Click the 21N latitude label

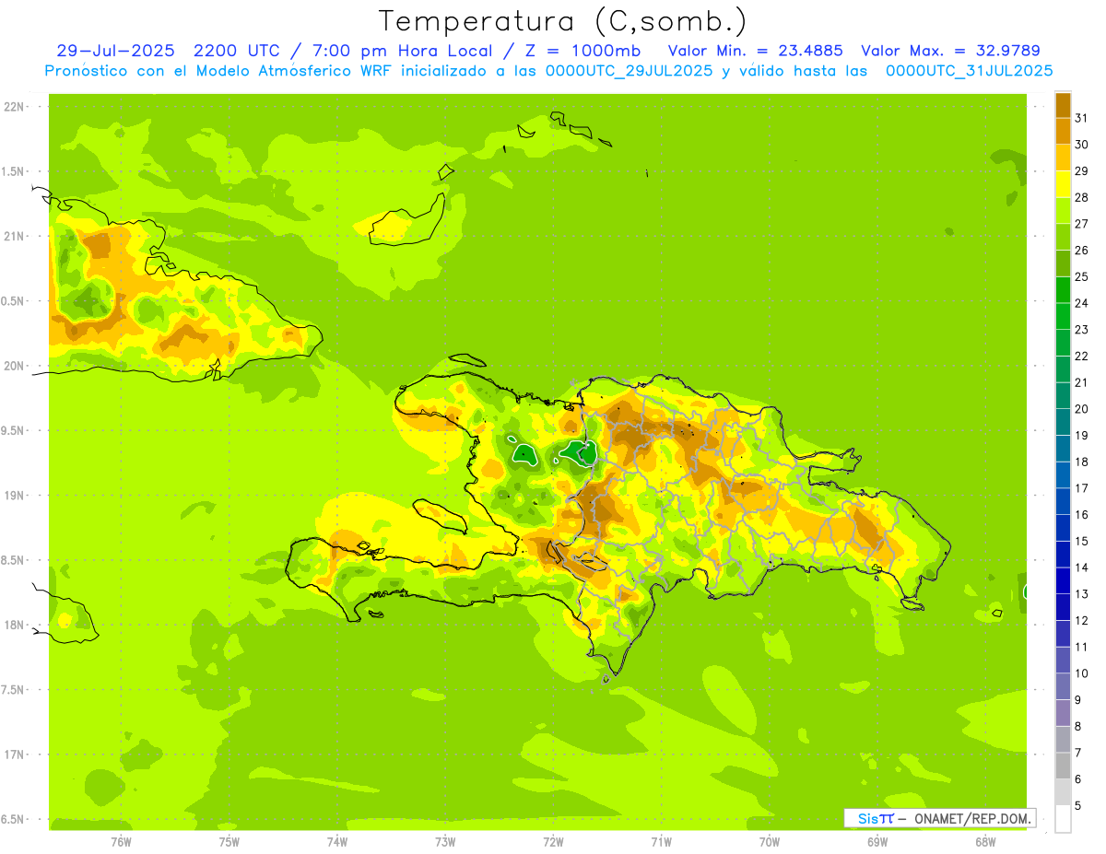pos(15,236)
